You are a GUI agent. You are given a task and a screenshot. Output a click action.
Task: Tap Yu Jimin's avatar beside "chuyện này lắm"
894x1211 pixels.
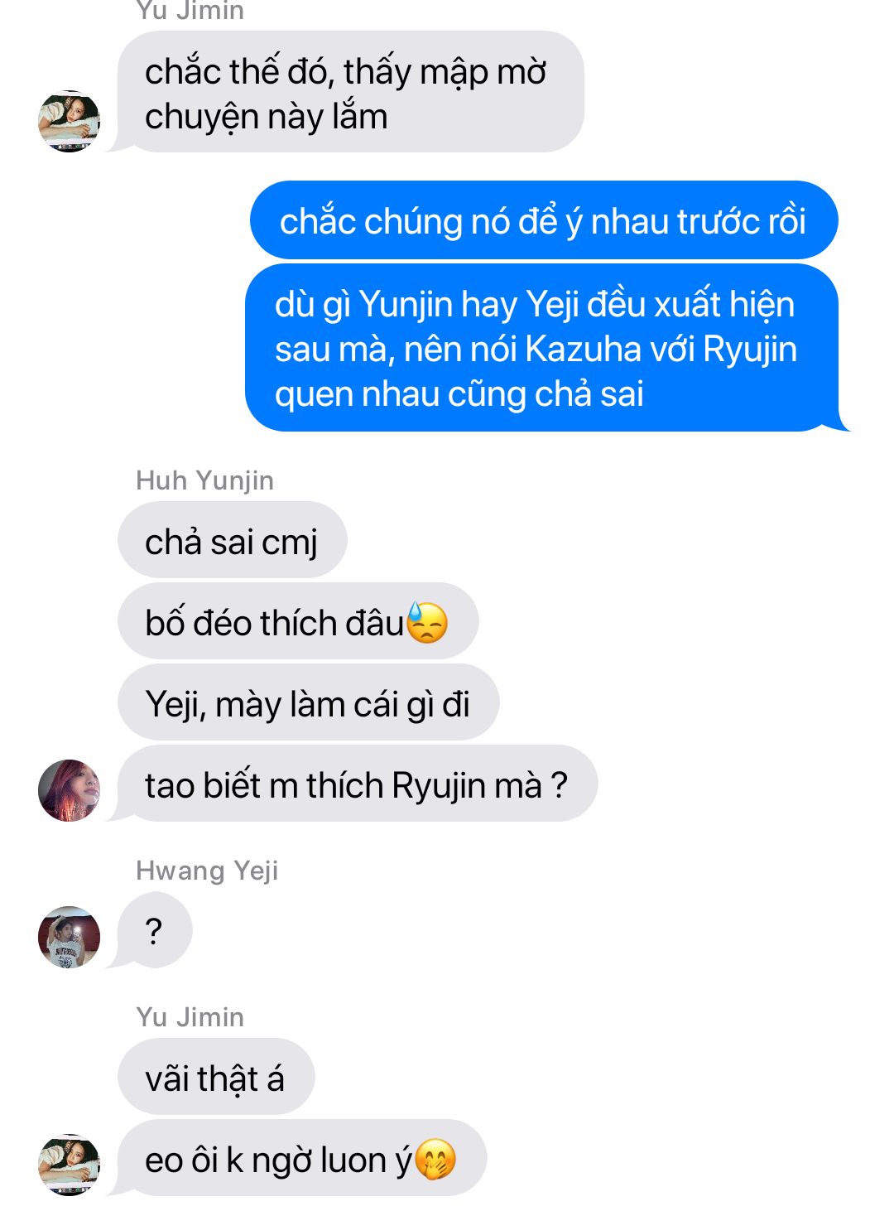point(69,121)
